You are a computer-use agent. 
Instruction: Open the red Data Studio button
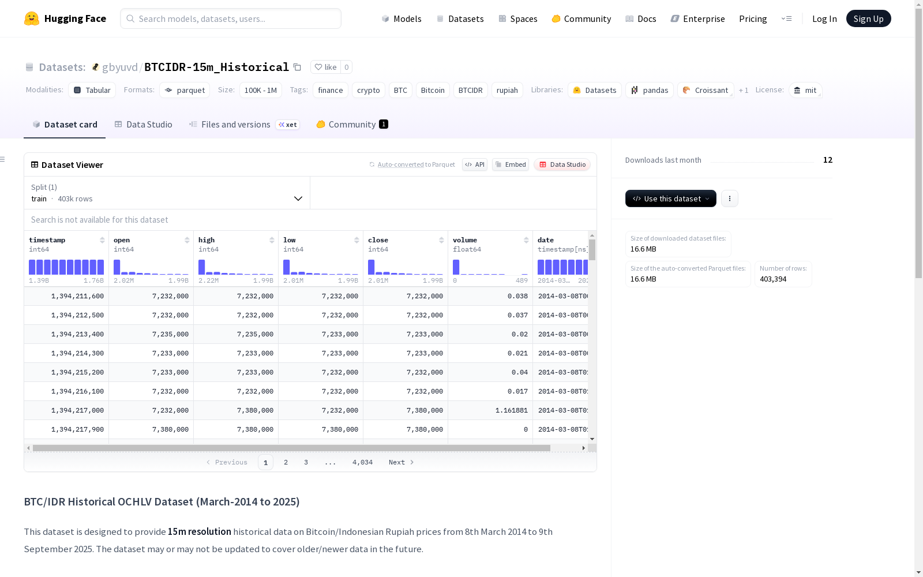(x=562, y=164)
